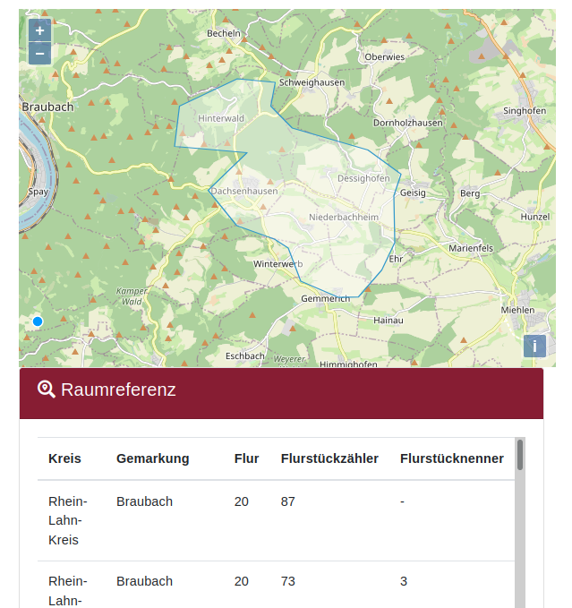The image size is (572, 608).
Task: Click the Niederbachheim label on the map
Action: (343, 218)
